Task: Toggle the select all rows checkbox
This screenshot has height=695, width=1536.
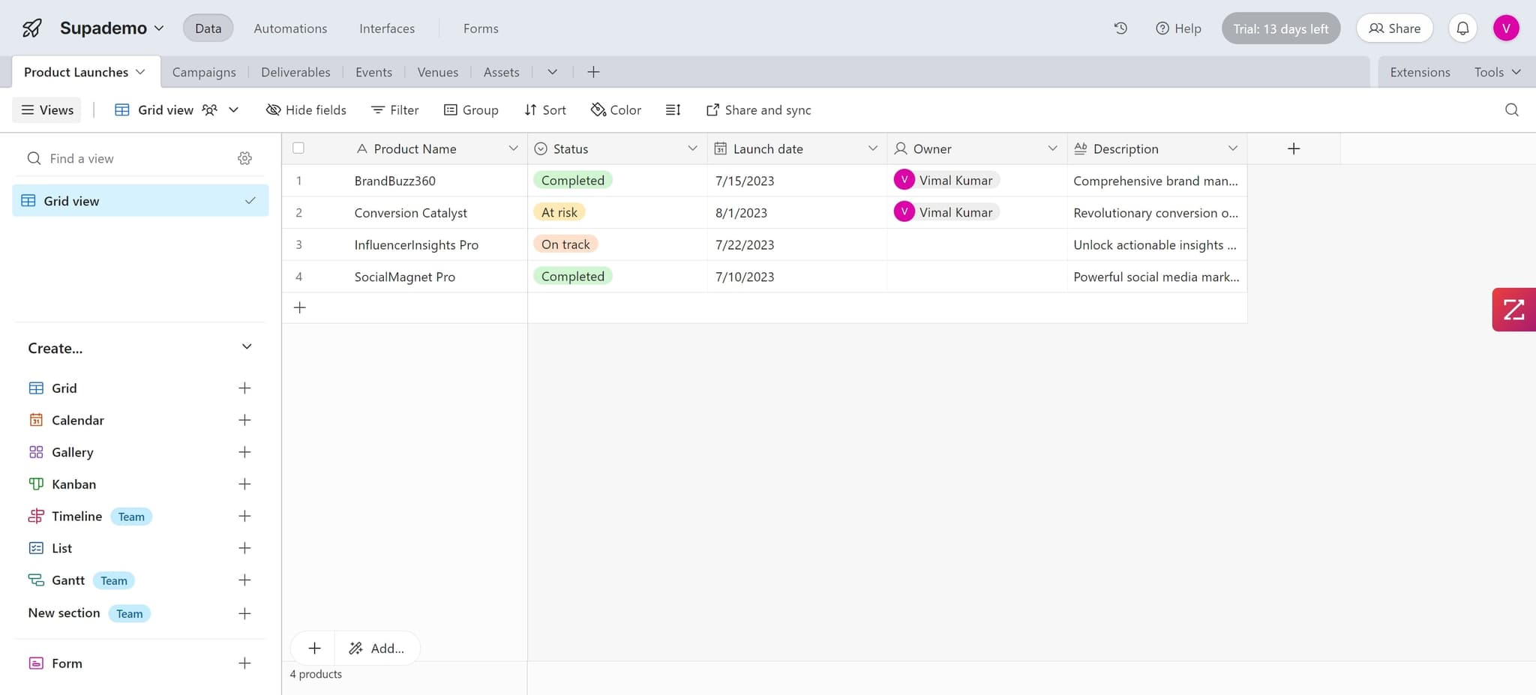Action: click(298, 148)
